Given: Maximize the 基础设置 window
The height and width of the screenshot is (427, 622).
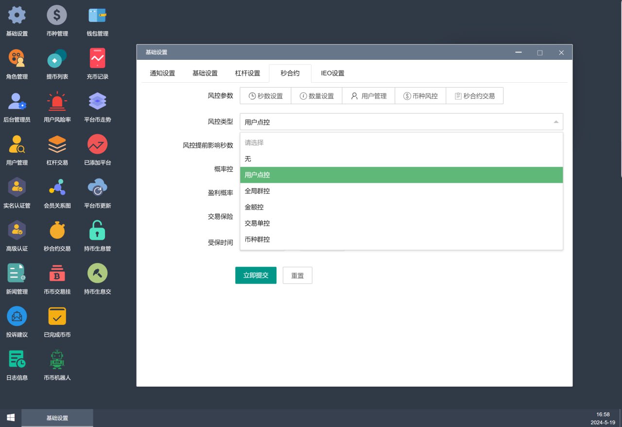Looking at the screenshot, I should coord(540,53).
